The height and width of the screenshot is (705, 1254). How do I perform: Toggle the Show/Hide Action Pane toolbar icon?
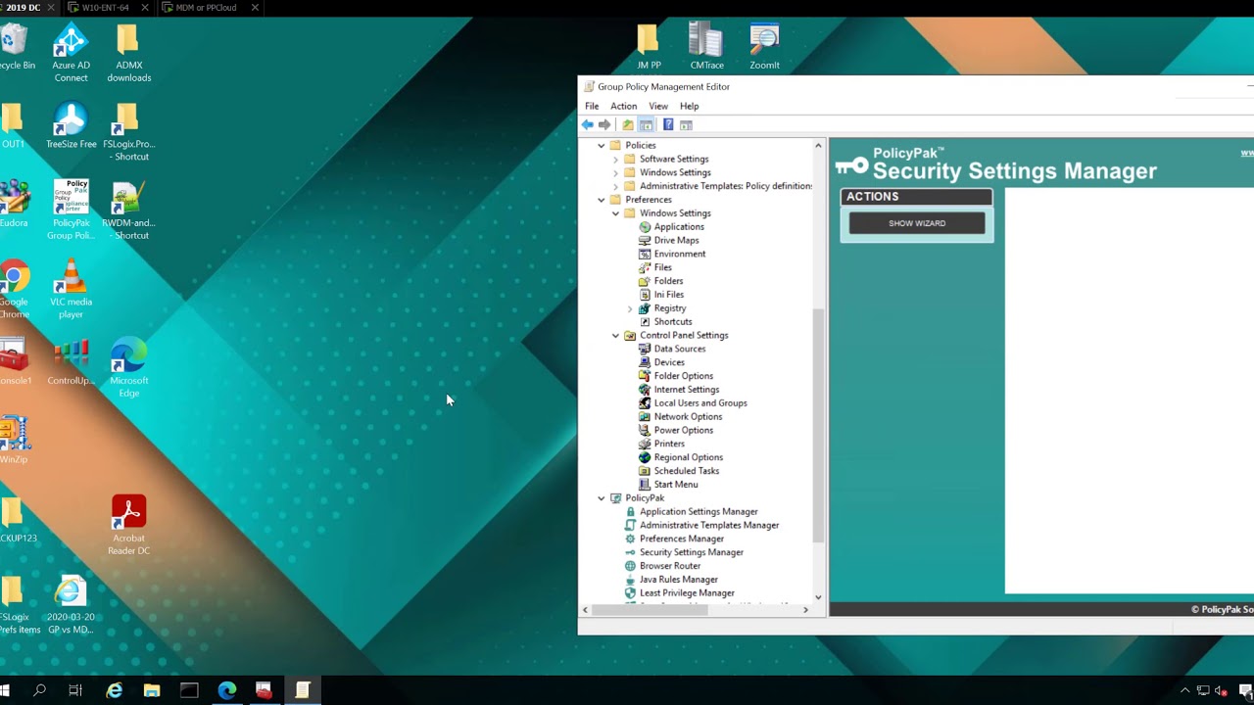(686, 125)
